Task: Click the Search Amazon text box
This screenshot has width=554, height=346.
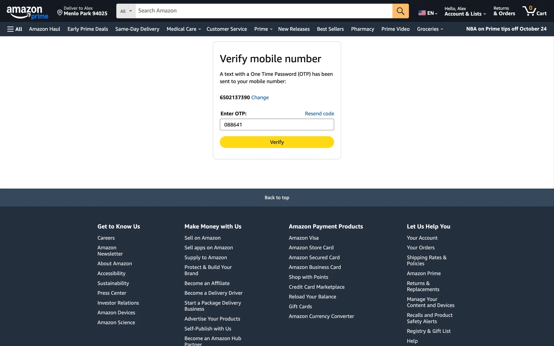Action: coord(263,11)
